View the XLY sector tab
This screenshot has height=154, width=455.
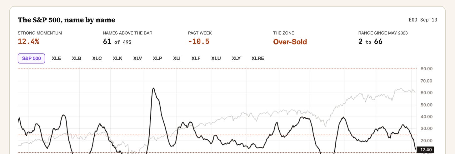(x=236, y=58)
